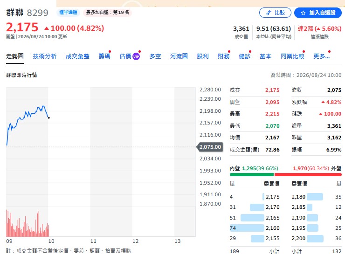Click ask price 2,200 row
This screenshot has width=345, height=262.
(317, 239)
